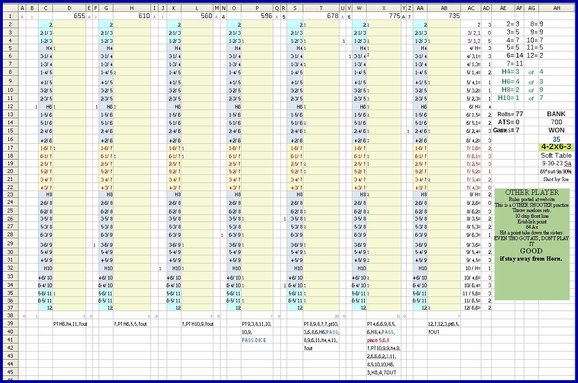This screenshot has height=383, width=578.
Task: Click cell containing 775
Action: (x=383, y=16)
